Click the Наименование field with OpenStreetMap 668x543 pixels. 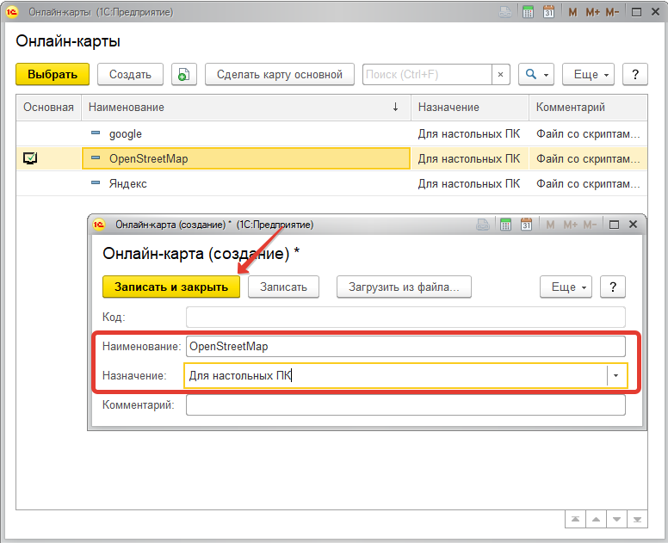(405, 346)
